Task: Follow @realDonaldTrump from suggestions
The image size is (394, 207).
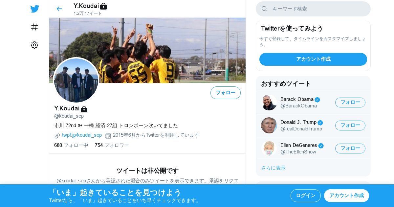Action: (350, 126)
